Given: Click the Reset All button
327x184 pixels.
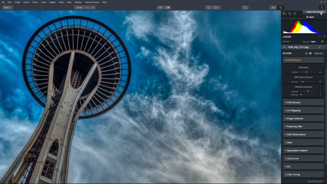Looking at the screenshot, I should click(x=318, y=53).
